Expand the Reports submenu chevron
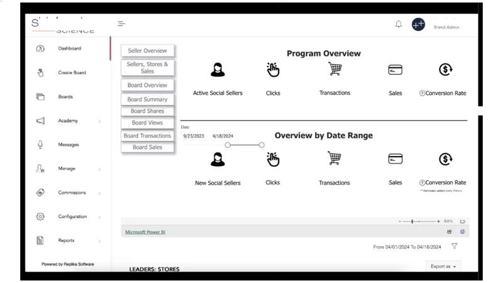Viewport: 503px width, 283px height. (x=100, y=241)
